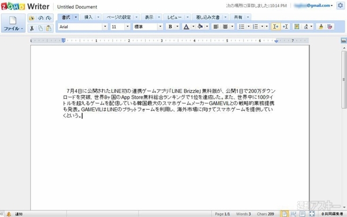347x217 pixels.
Task: Switch to the 共有 tab
Action: click(238, 17)
